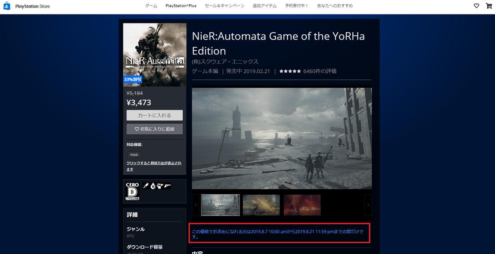Click the CERO D rating icon

pos(132,192)
